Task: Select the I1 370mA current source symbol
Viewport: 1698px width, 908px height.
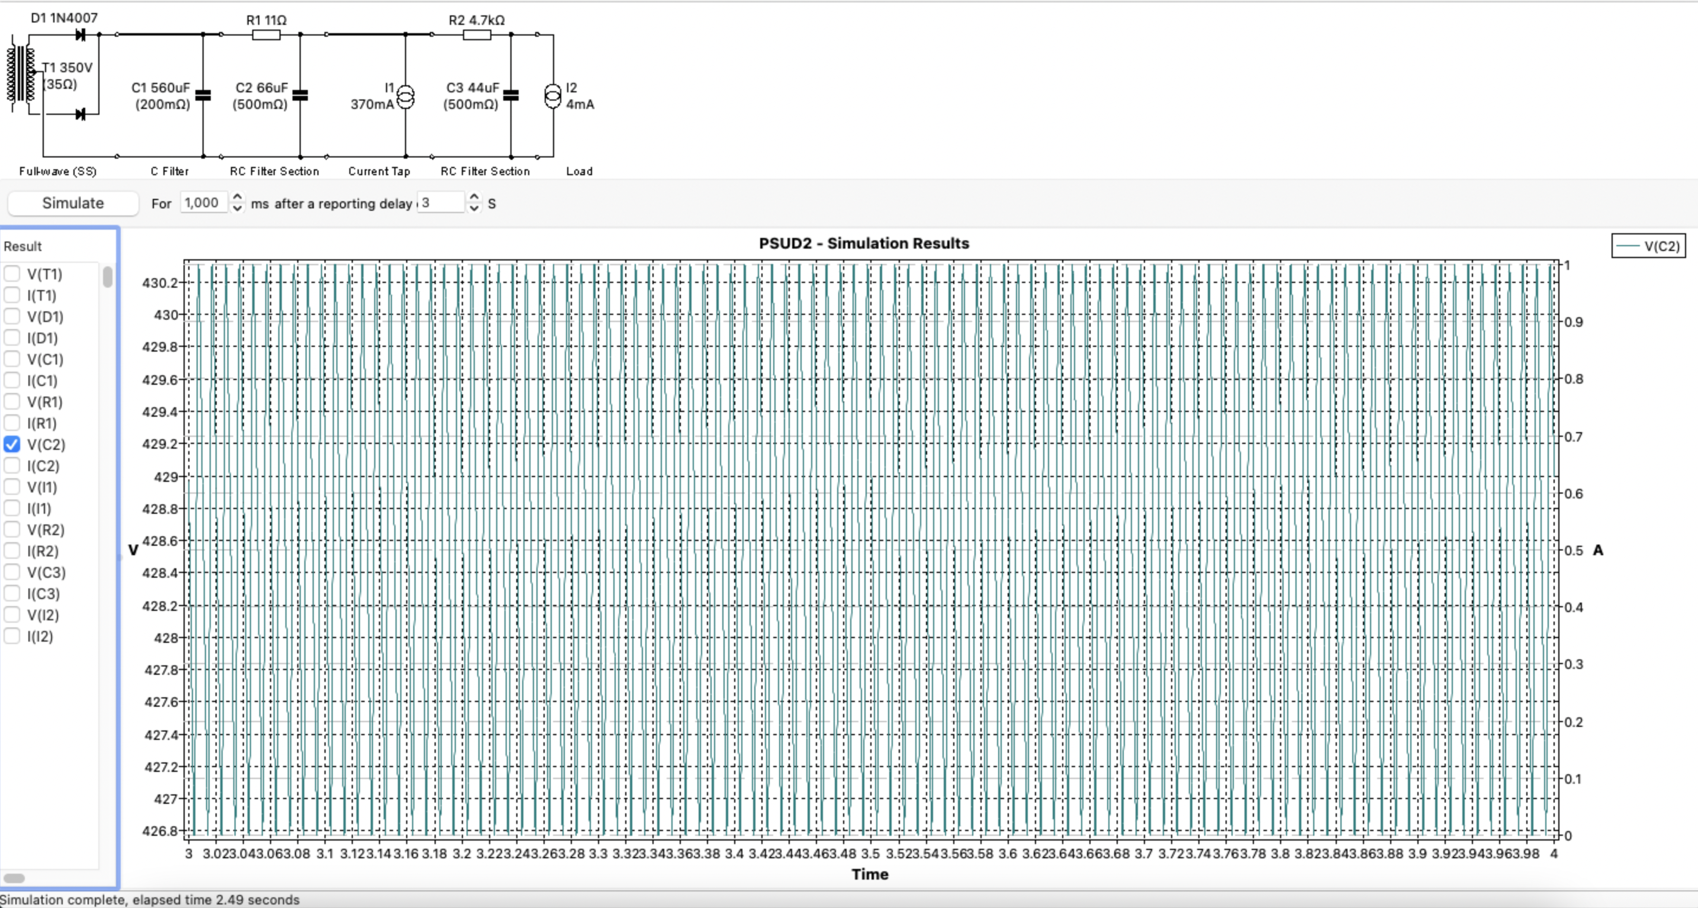Action: 406,96
